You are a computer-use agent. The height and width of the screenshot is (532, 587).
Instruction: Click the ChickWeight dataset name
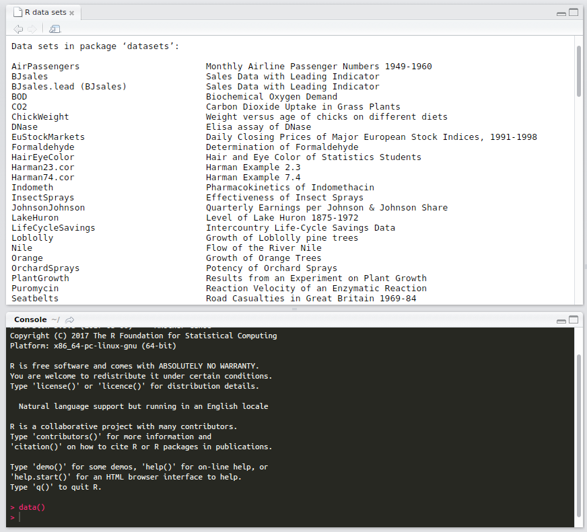tap(40, 117)
